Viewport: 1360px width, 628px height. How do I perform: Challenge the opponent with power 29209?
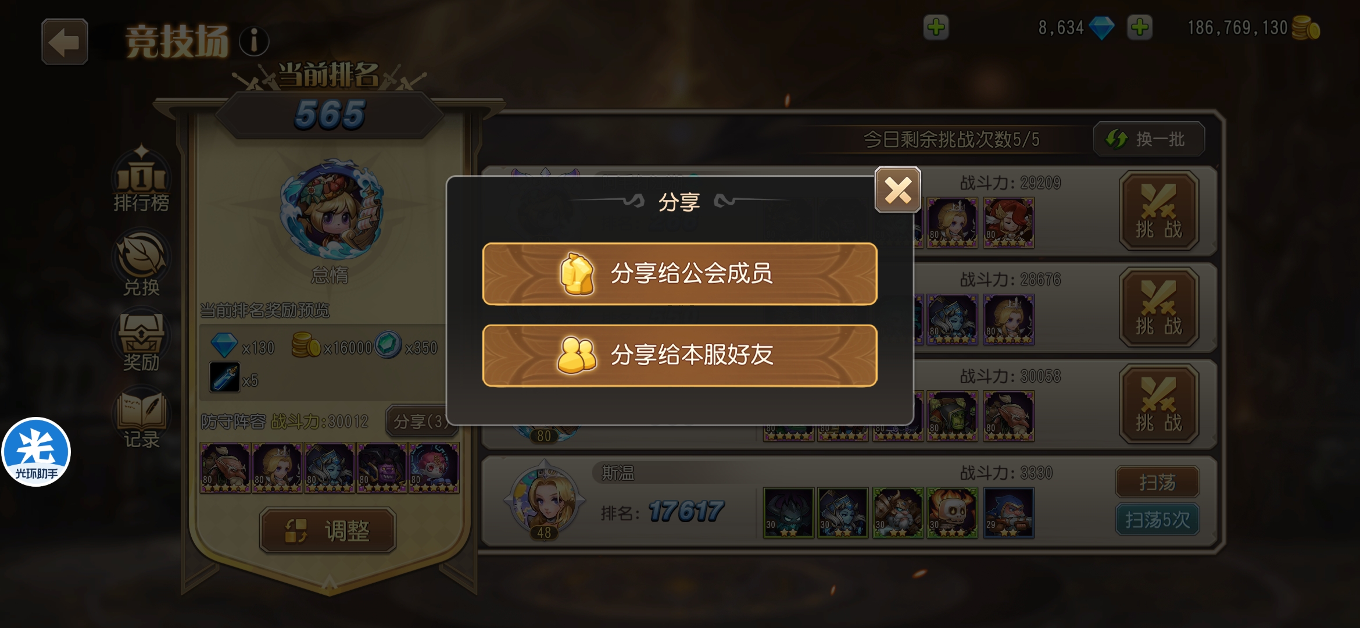coord(1159,211)
